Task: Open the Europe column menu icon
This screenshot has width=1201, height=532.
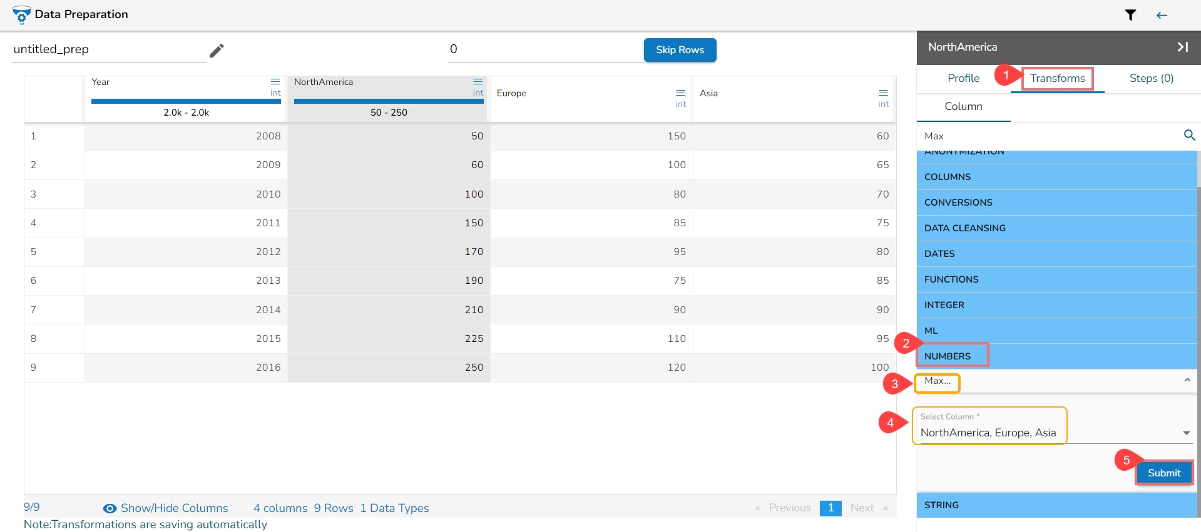Action: point(680,93)
